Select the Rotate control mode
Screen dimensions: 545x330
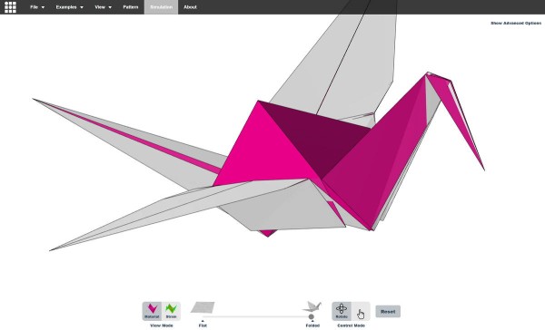point(342,311)
